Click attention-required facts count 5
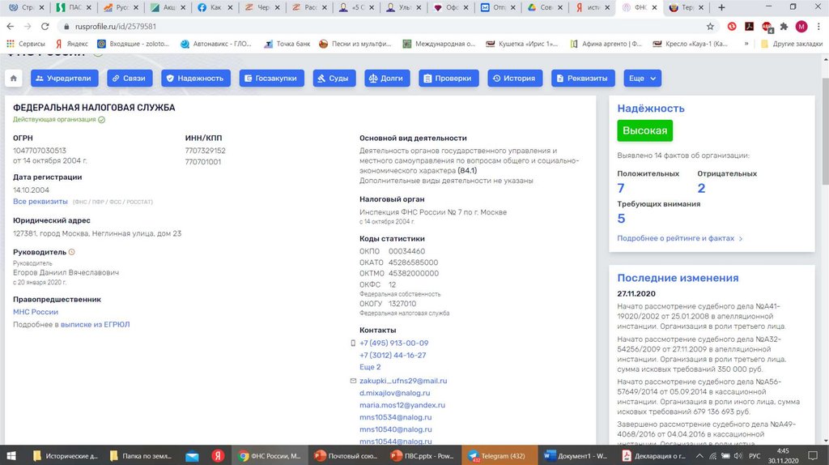 tap(621, 219)
